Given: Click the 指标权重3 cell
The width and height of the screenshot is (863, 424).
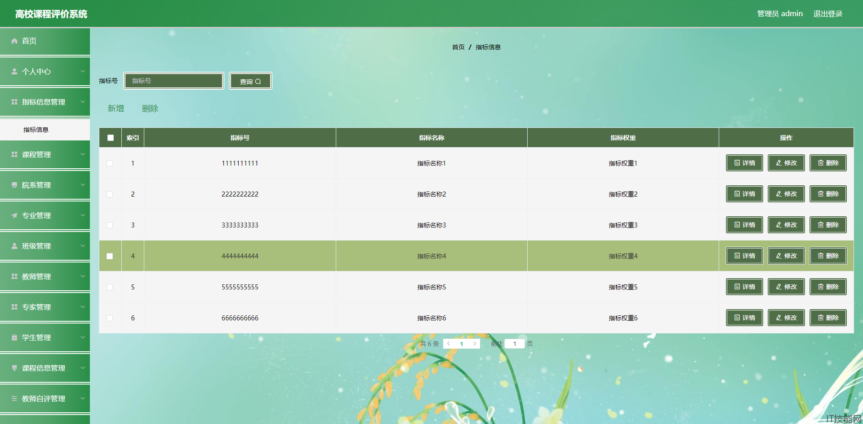Looking at the screenshot, I should click(623, 225).
